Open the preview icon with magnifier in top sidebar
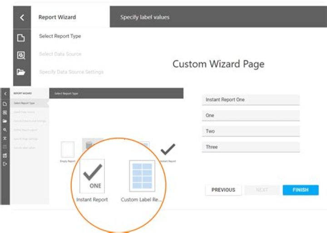The height and width of the screenshot is (233, 327). [21, 55]
